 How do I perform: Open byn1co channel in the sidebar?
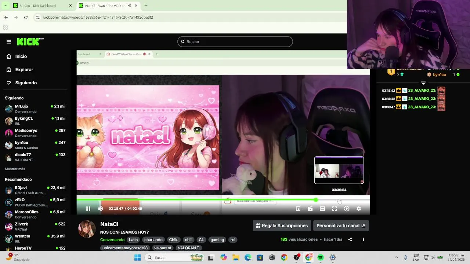[35, 145]
